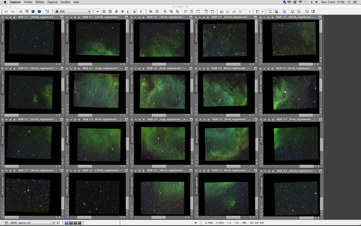The width and height of the screenshot is (361, 226).
Task: Expand the second toolbar overflow chevron
Action: tap(262, 12)
